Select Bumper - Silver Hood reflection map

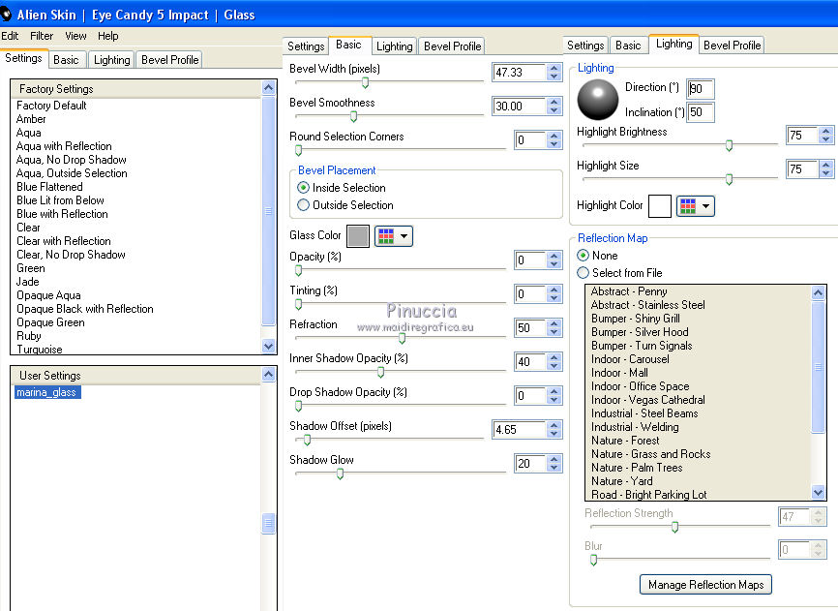(640, 332)
